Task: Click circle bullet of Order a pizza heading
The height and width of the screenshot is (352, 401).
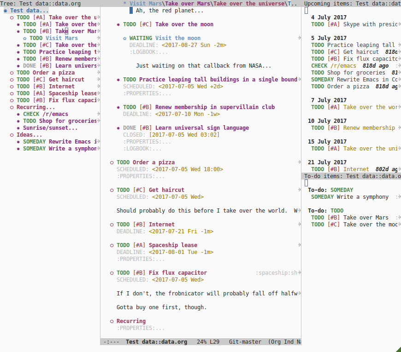Action: pyautogui.click(x=112, y=162)
